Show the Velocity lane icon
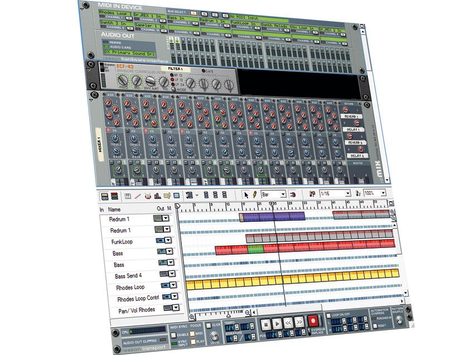Screen dimensions: 474x355 click(x=157, y=196)
